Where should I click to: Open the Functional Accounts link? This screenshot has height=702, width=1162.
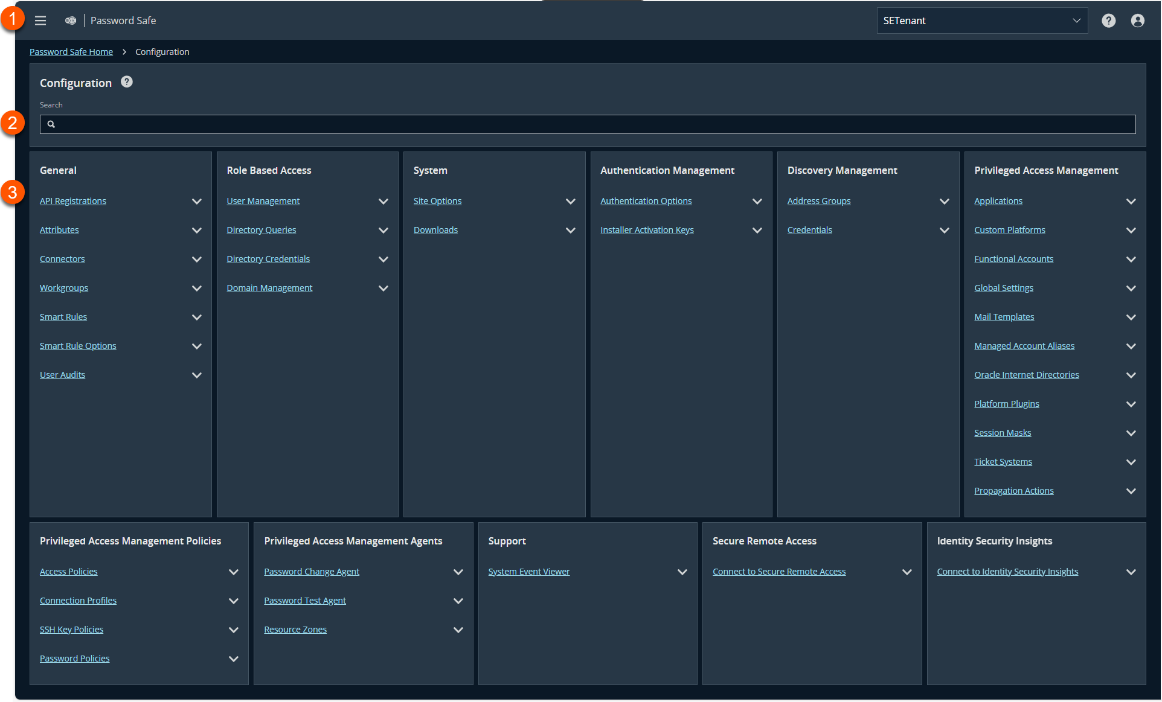tap(1013, 259)
